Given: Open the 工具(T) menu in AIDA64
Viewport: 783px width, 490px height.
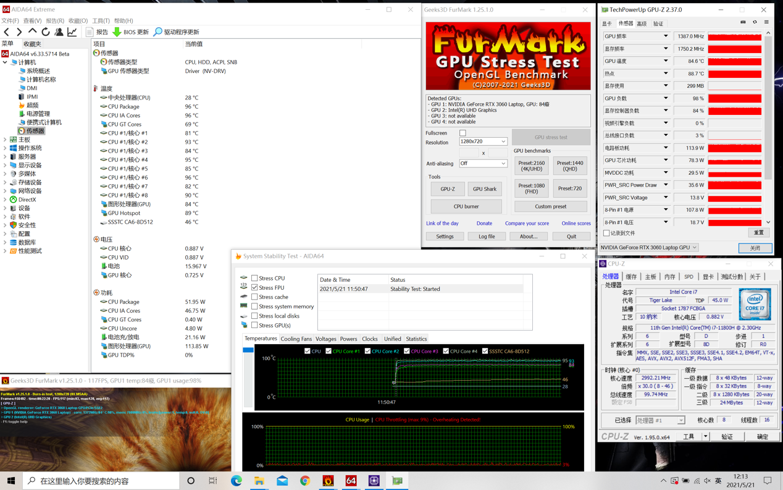Looking at the screenshot, I should pyautogui.click(x=101, y=21).
